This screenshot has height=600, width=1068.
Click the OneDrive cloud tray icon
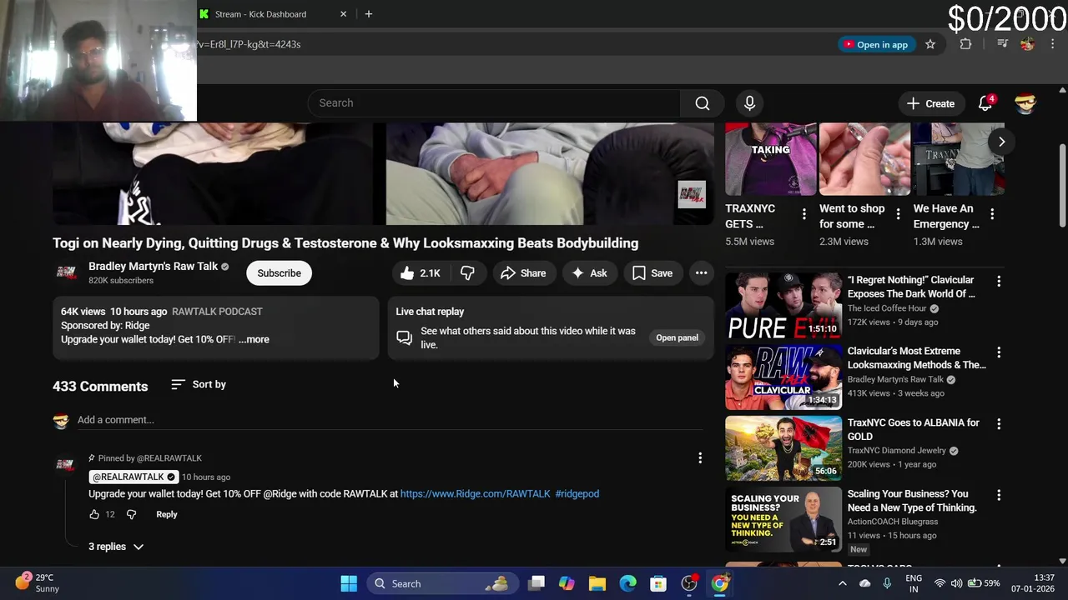pyautogui.click(x=865, y=583)
